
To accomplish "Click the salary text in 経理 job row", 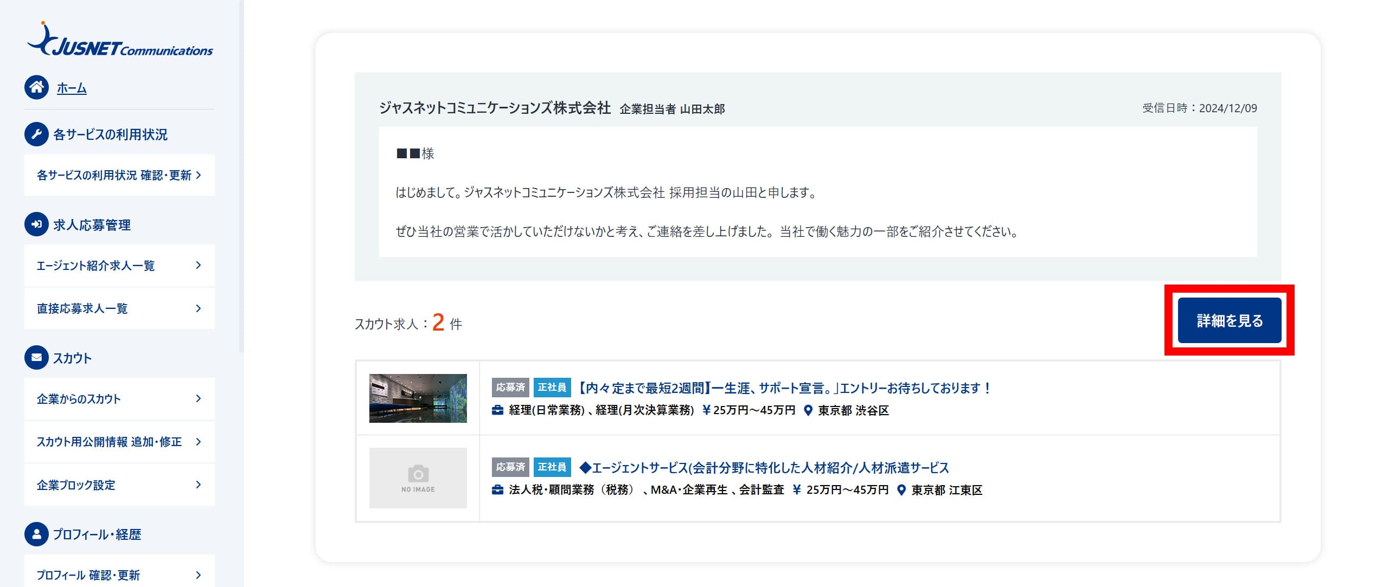I will click(754, 410).
